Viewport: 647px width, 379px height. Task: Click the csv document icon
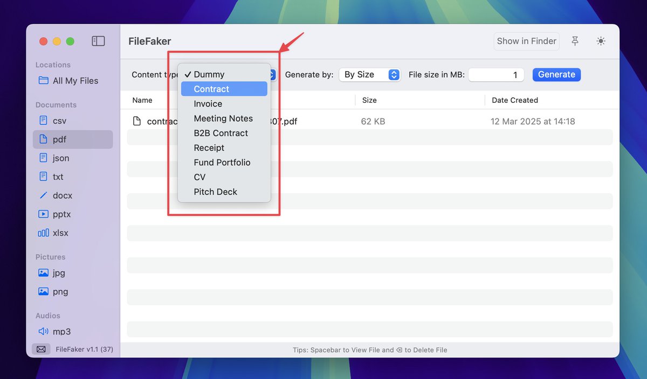[44, 121]
